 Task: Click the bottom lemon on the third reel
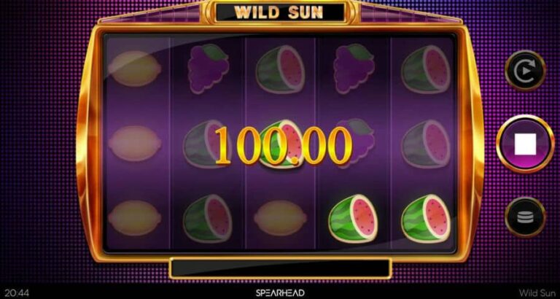coord(280,218)
